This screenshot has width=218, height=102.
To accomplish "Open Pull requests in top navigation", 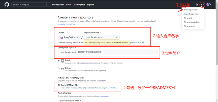I will tap(58, 5).
